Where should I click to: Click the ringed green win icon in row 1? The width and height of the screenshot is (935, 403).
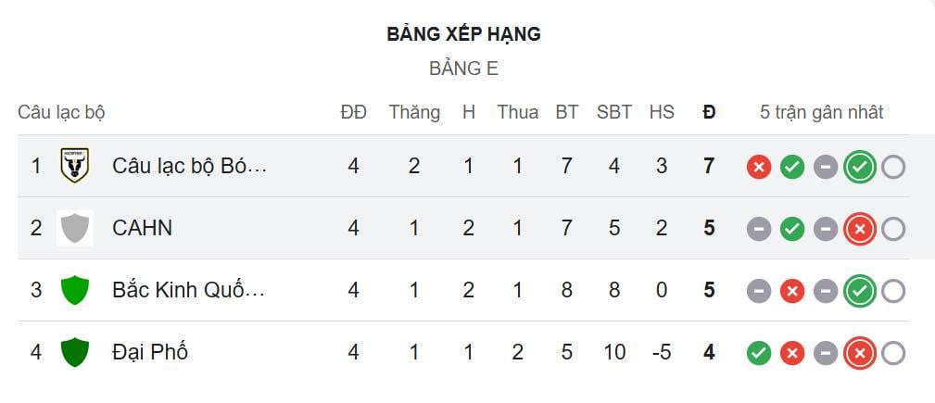point(860,167)
